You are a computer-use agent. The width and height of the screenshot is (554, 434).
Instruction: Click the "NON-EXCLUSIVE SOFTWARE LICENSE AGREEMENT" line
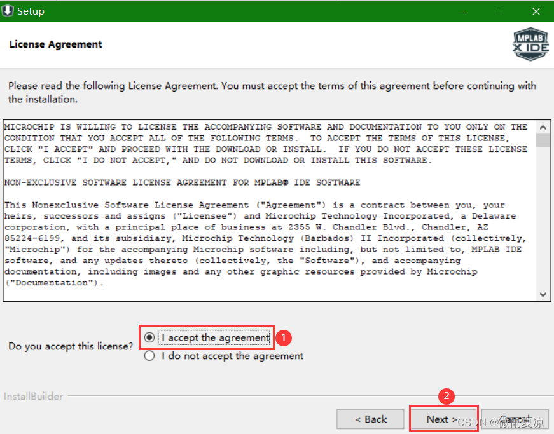pyautogui.click(x=182, y=182)
